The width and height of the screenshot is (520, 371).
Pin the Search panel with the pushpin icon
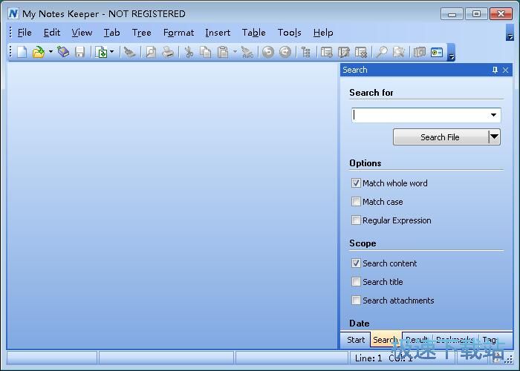[x=495, y=70]
